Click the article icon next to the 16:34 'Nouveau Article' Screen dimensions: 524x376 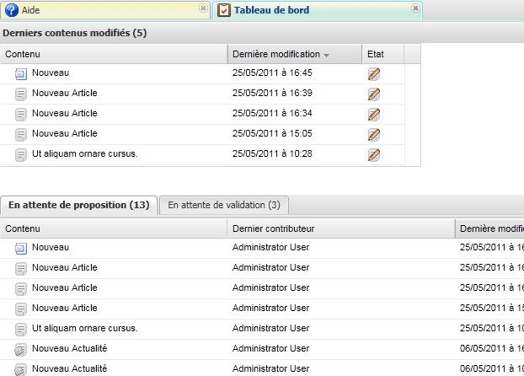click(x=21, y=114)
